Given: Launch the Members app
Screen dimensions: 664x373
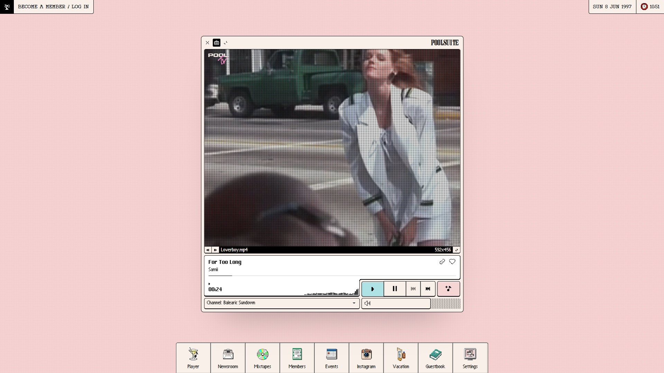Looking at the screenshot, I should click(x=297, y=358).
